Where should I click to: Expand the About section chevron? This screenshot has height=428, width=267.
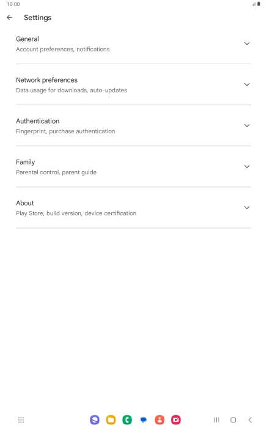(247, 207)
